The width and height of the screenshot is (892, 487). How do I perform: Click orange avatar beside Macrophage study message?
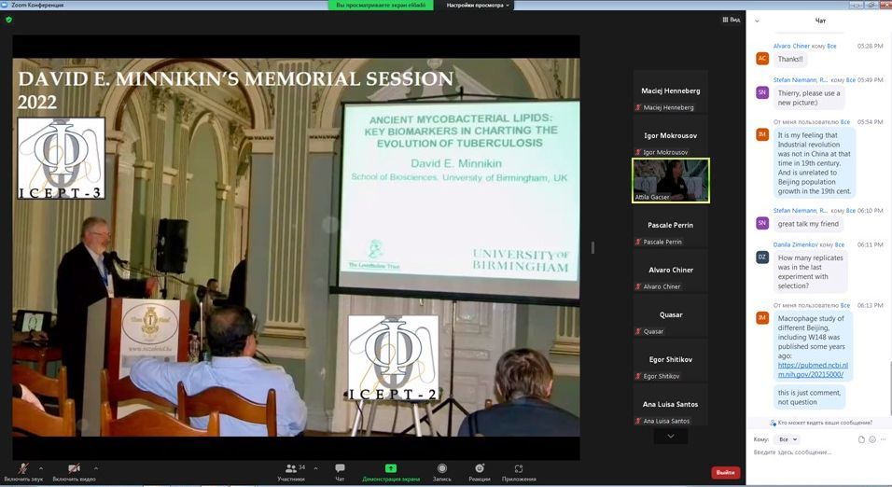[762, 317]
